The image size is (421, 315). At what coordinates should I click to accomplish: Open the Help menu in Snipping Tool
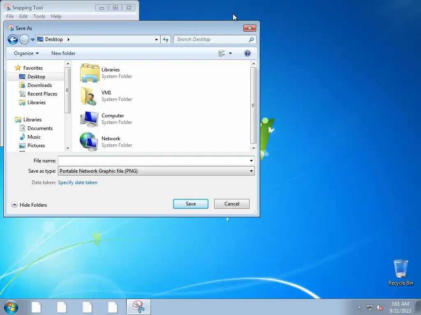[x=56, y=16]
